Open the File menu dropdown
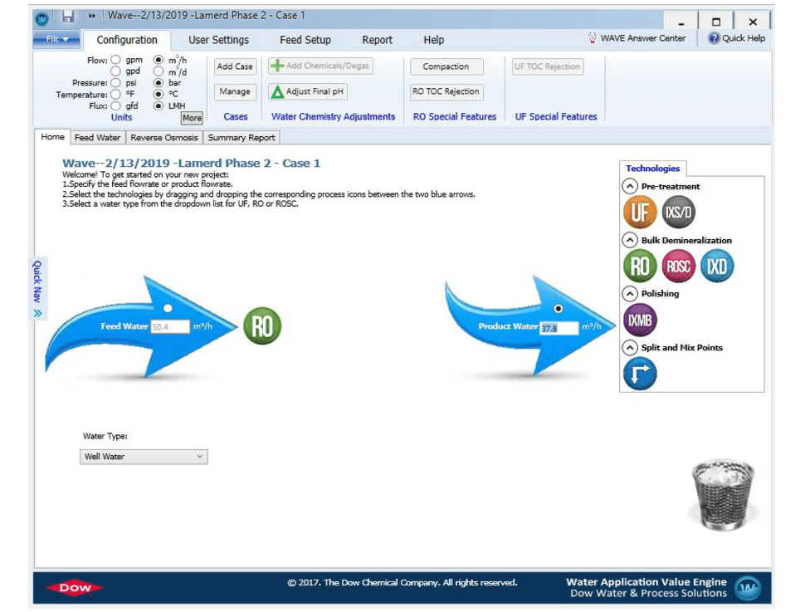The width and height of the screenshot is (805, 612). (56, 39)
